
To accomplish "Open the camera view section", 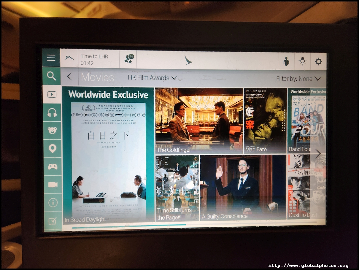I will point(53,184).
